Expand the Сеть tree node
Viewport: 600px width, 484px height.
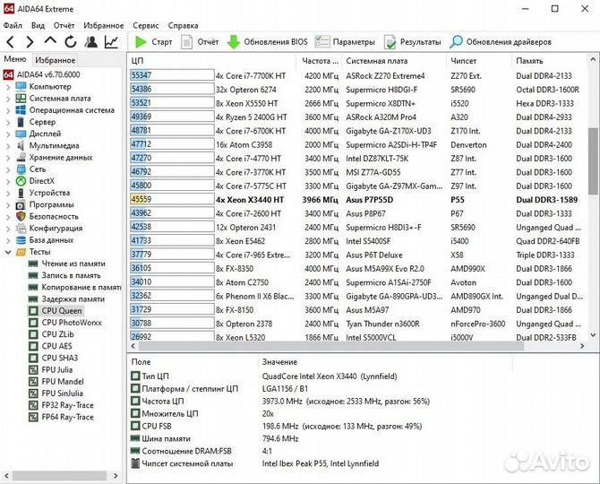coord(8,169)
